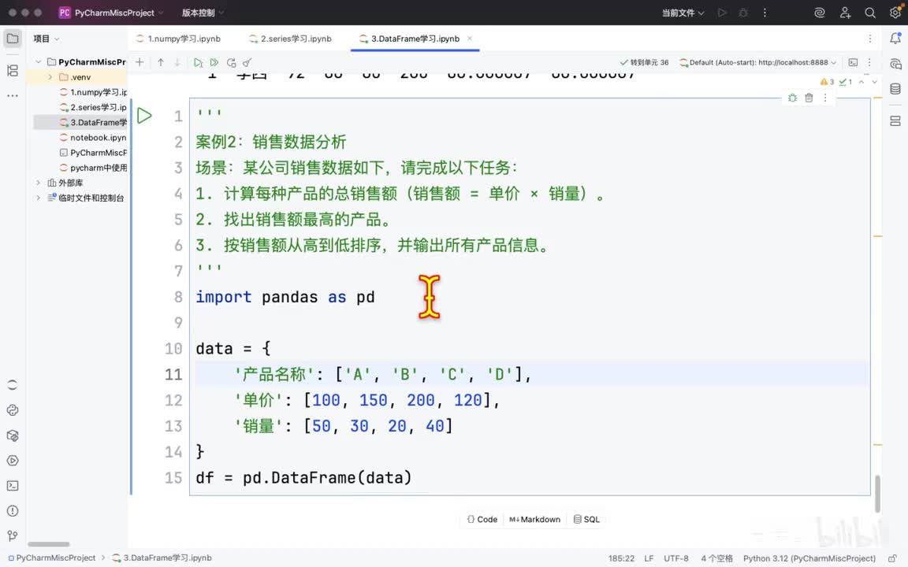Clear outputs broom icon in notebook toolbar
The width and height of the screenshot is (908, 567).
(247, 62)
